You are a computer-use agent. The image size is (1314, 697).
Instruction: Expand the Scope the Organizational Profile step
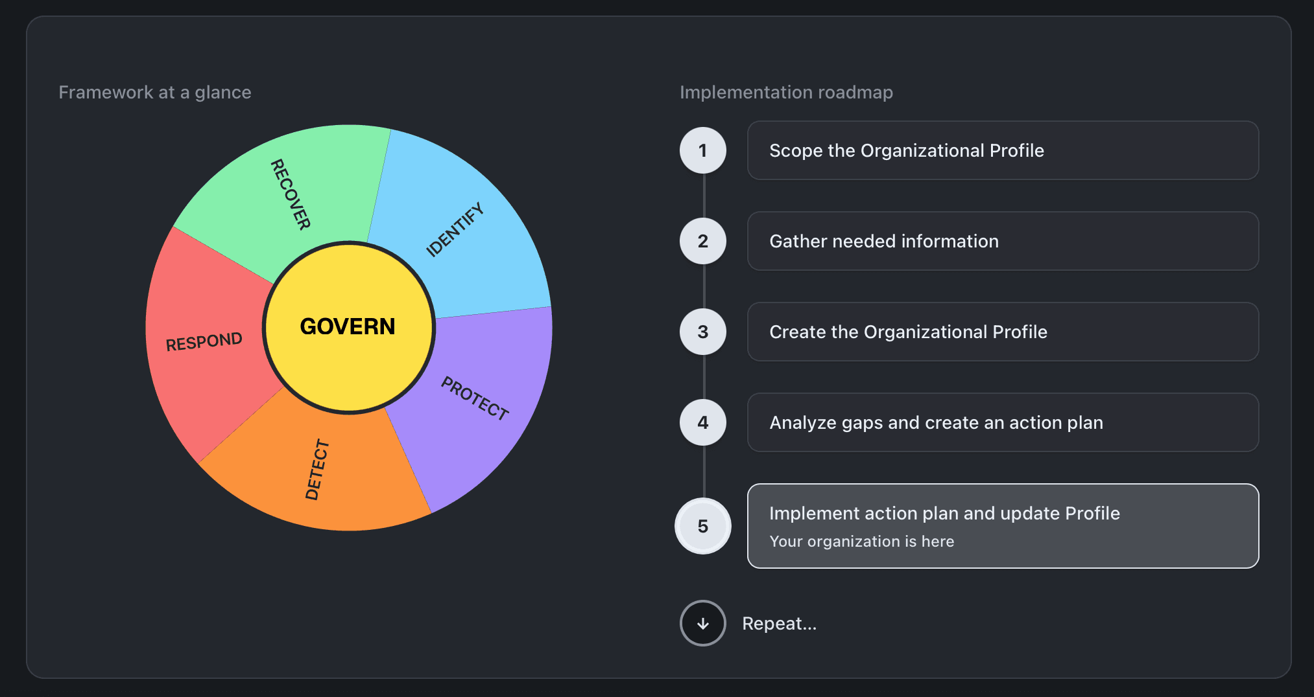(1002, 150)
